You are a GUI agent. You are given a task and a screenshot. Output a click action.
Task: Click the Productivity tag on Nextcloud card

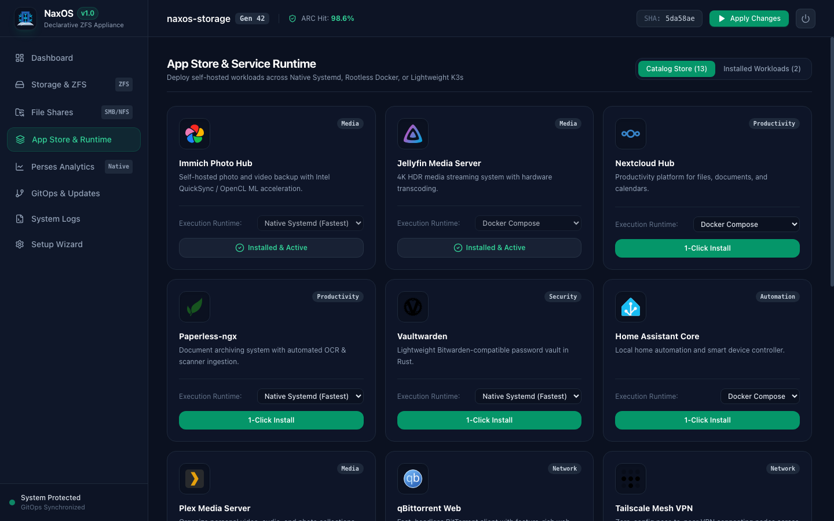point(774,123)
